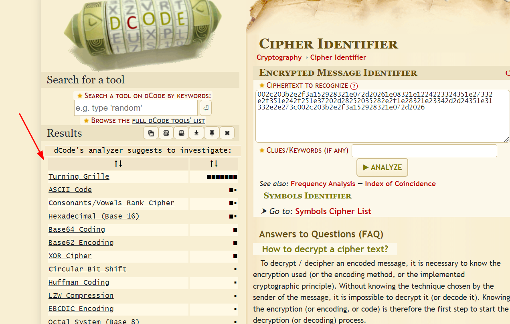Focus the Clues/Keywords input field
The image size is (510, 324).
coord(424,151)
